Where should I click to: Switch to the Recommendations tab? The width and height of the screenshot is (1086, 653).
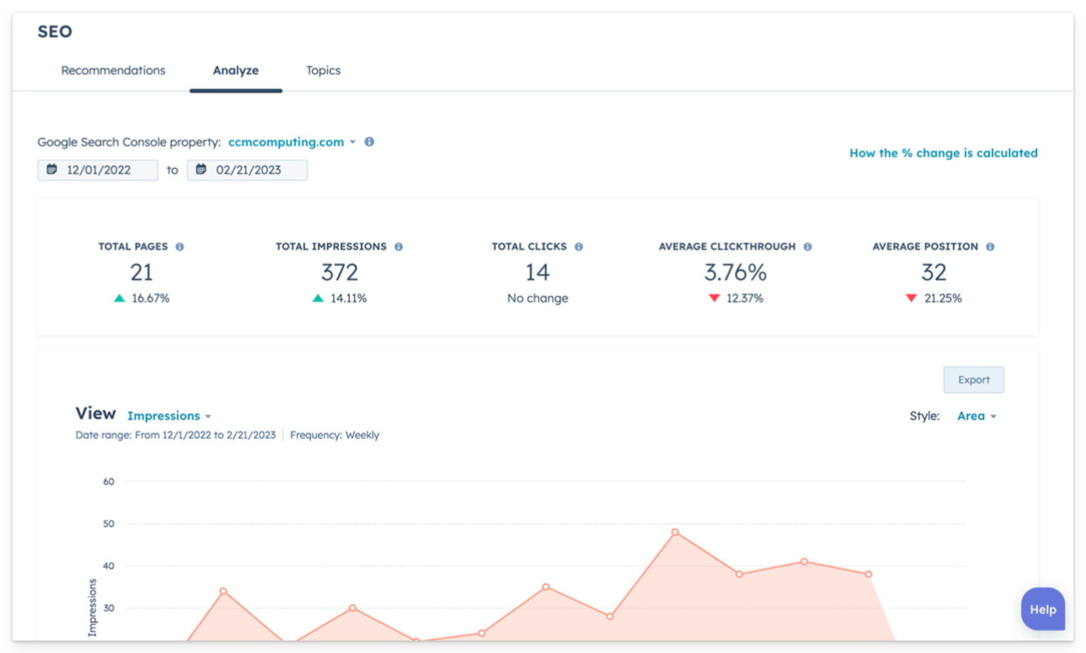coord(113,70)
